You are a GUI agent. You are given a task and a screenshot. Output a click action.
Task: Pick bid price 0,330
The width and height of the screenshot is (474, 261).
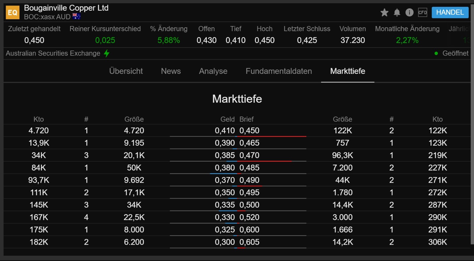coord(225,217)
